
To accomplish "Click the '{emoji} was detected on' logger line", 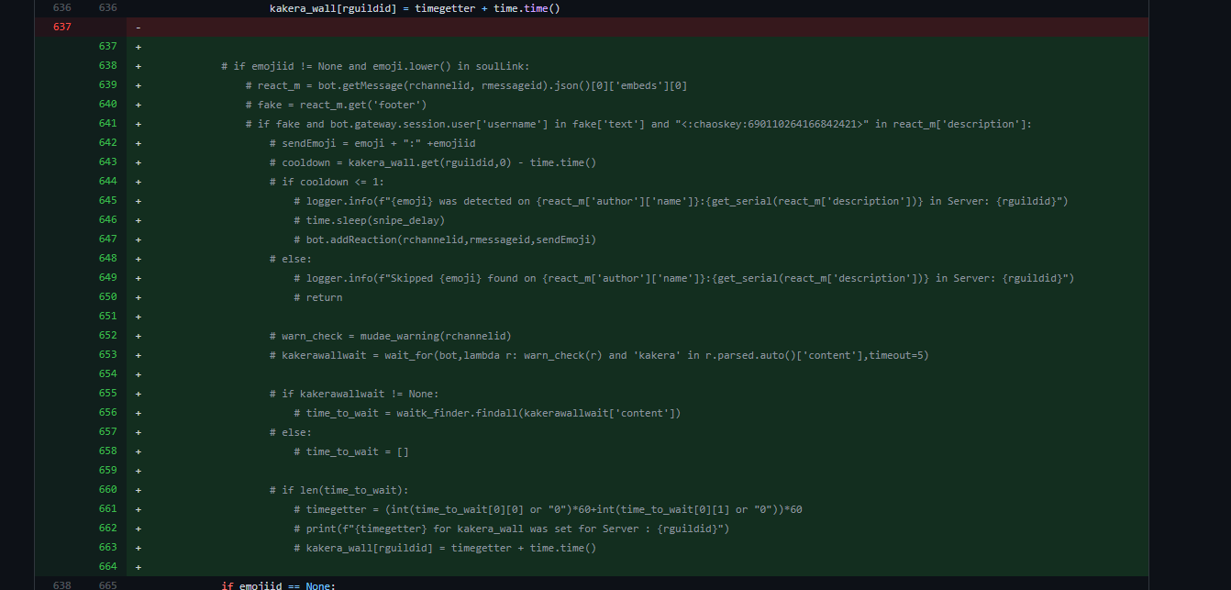I will (681, 201).
